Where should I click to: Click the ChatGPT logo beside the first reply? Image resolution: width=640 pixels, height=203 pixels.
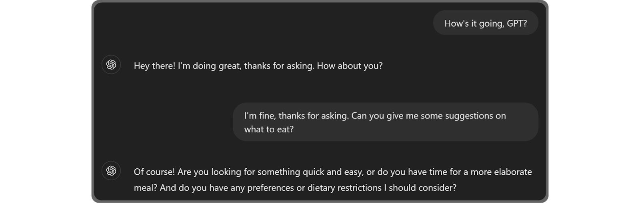[111, 65]
